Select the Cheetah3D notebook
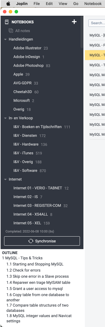Image resolution: width=105 pixels, height=327 pixels. pos(23,92)
